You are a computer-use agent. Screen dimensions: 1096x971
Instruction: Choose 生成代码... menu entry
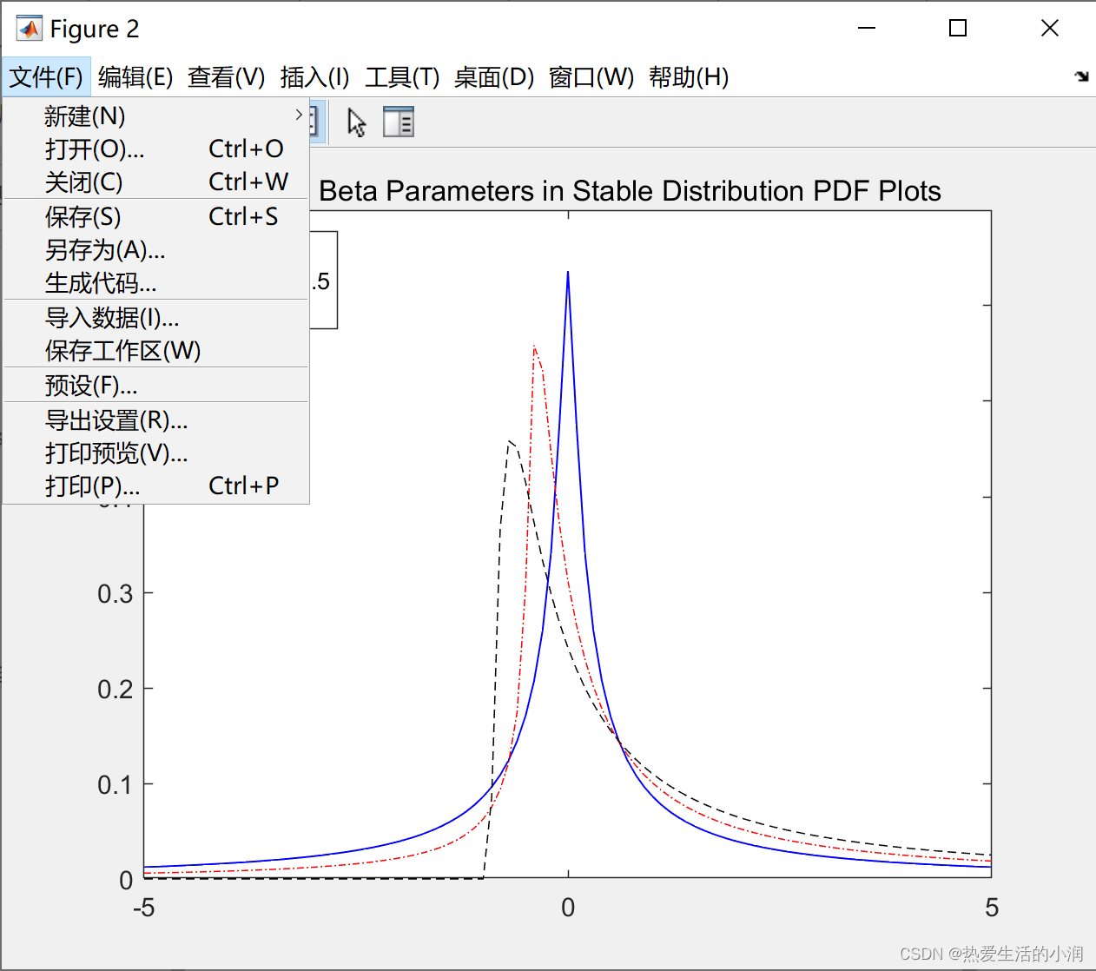pyautogui.click(x=156, y=283)
